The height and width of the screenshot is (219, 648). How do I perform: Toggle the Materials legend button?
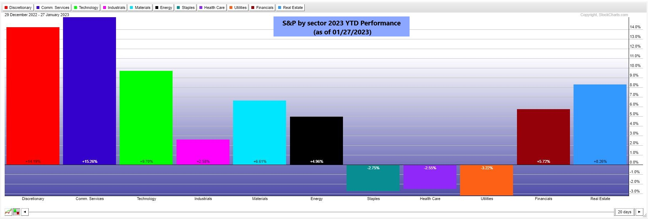(140, 8)
